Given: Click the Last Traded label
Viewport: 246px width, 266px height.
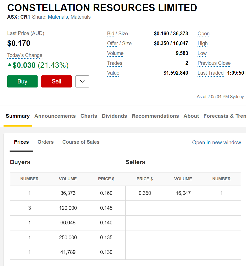Looking at the screenshot, I should 210,73.
